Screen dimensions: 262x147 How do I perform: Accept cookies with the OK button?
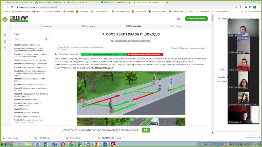click(146, 130)
